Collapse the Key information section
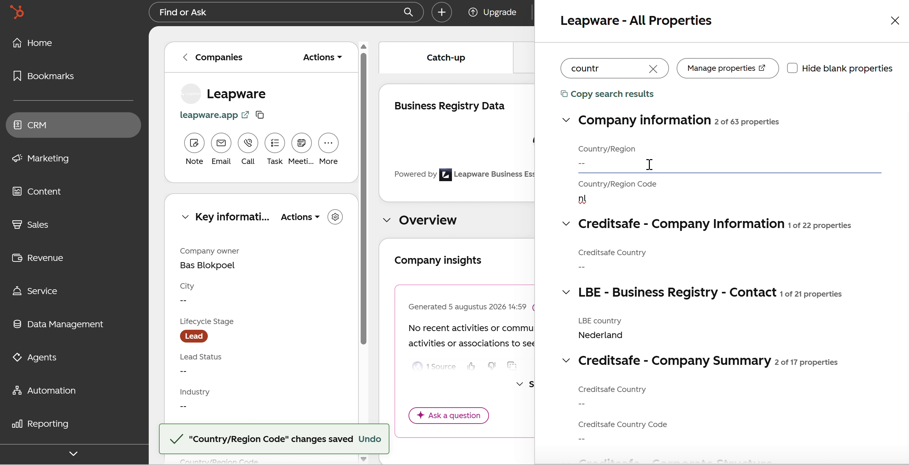The width and height of the screenshot is (909, 465). pyautogui.click(x=185, y=217)
